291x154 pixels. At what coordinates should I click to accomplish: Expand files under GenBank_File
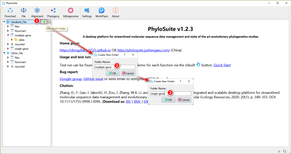pyautogui.click(x=8, y=26)
